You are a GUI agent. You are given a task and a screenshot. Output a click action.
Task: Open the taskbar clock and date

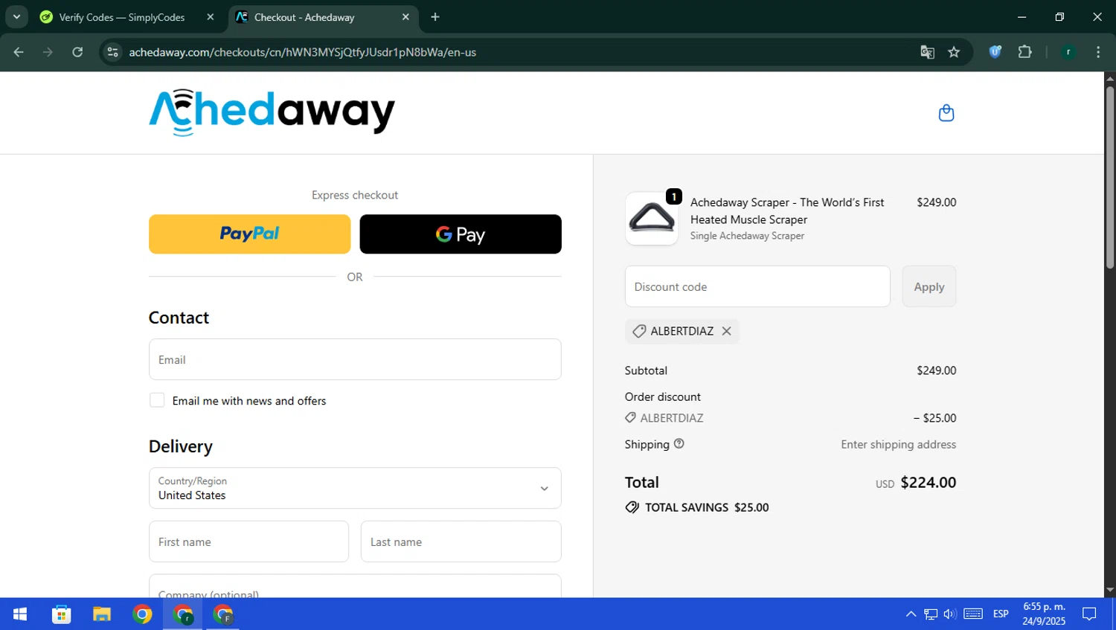[1044, 614]
